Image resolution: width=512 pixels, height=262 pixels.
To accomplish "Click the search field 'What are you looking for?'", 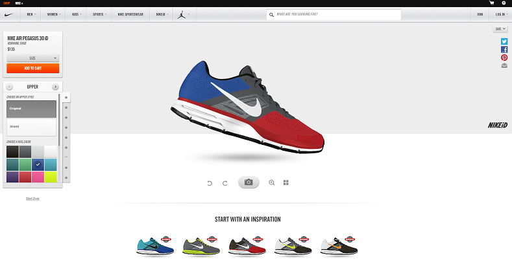I will [x=334, y=15].
